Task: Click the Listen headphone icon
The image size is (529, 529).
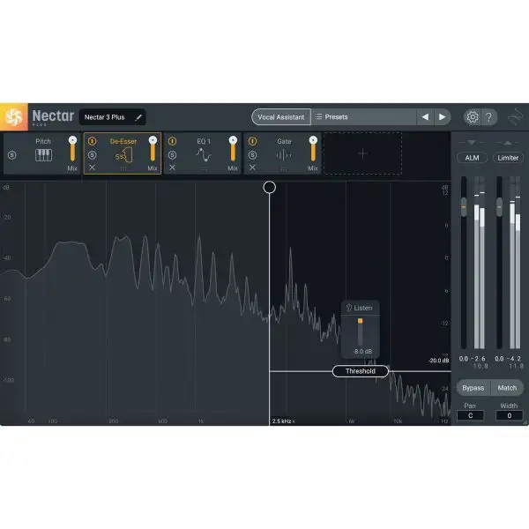Action: tap(349, 308)
